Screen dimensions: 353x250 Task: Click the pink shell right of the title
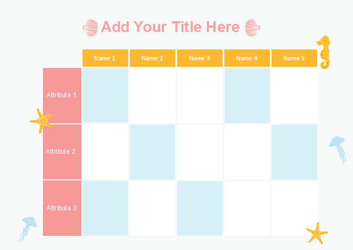coord(252,27)
